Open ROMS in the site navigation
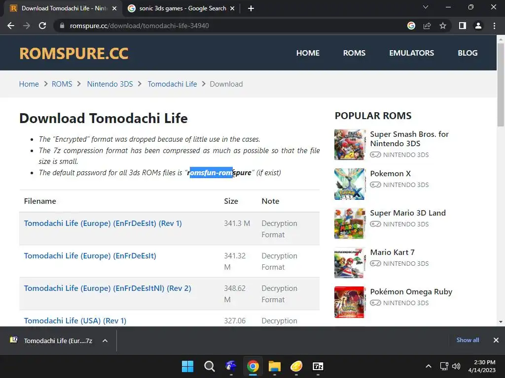 pyautogui.click(x=354, y=53)
